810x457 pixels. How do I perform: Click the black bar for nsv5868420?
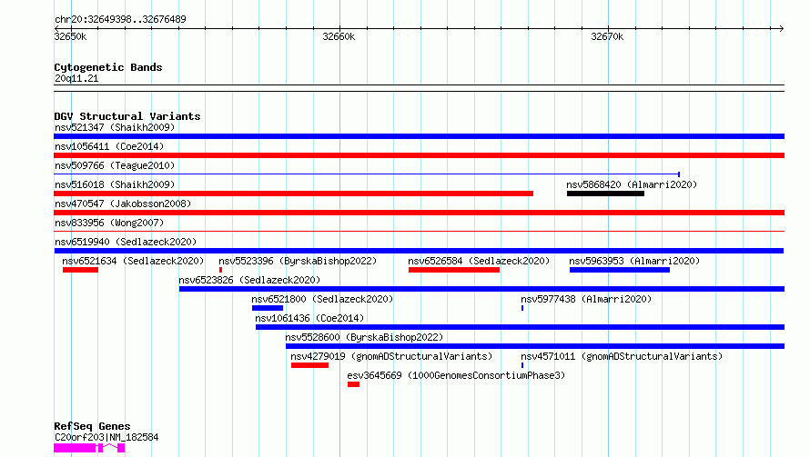tap(605, 194)
